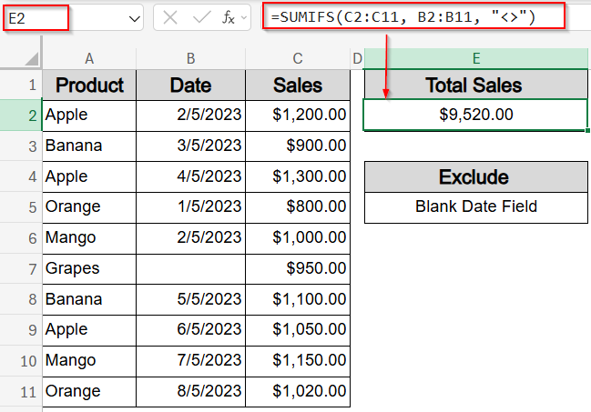The image size is (591, 412).
Task: Select row 8 header
Action: 21,300
